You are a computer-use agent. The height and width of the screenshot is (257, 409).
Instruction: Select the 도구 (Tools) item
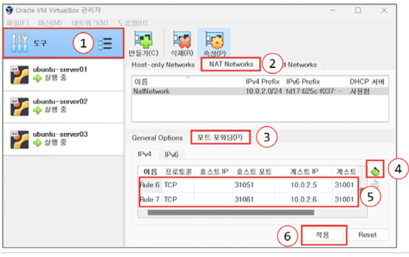pyautogui.click(x=64, y=43)
